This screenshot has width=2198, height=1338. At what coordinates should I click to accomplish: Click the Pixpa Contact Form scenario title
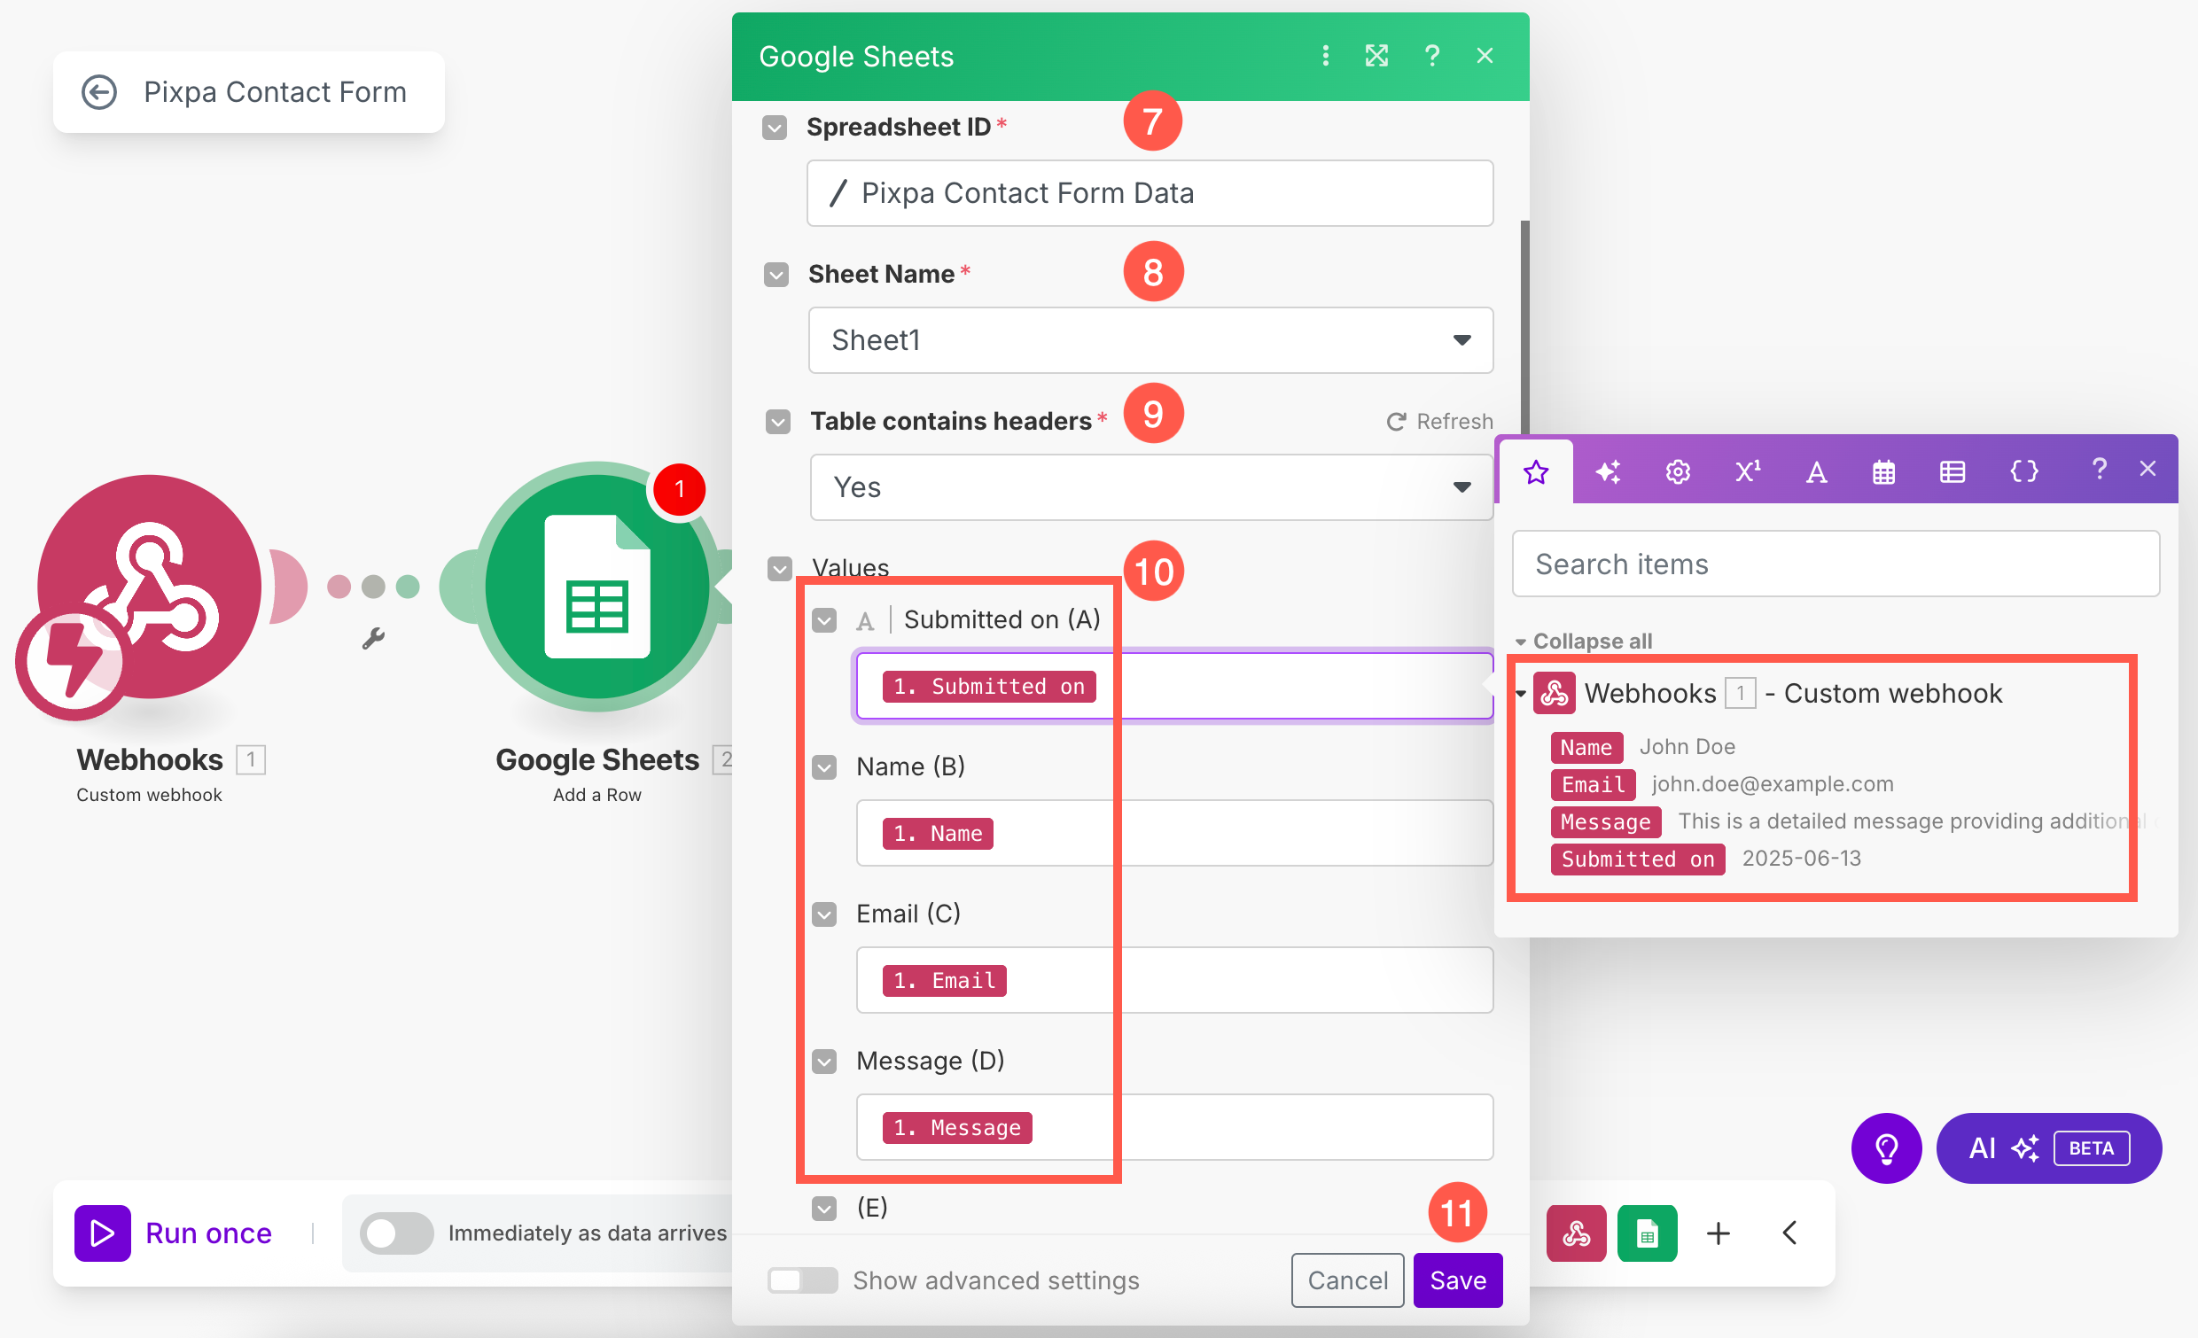275,92
